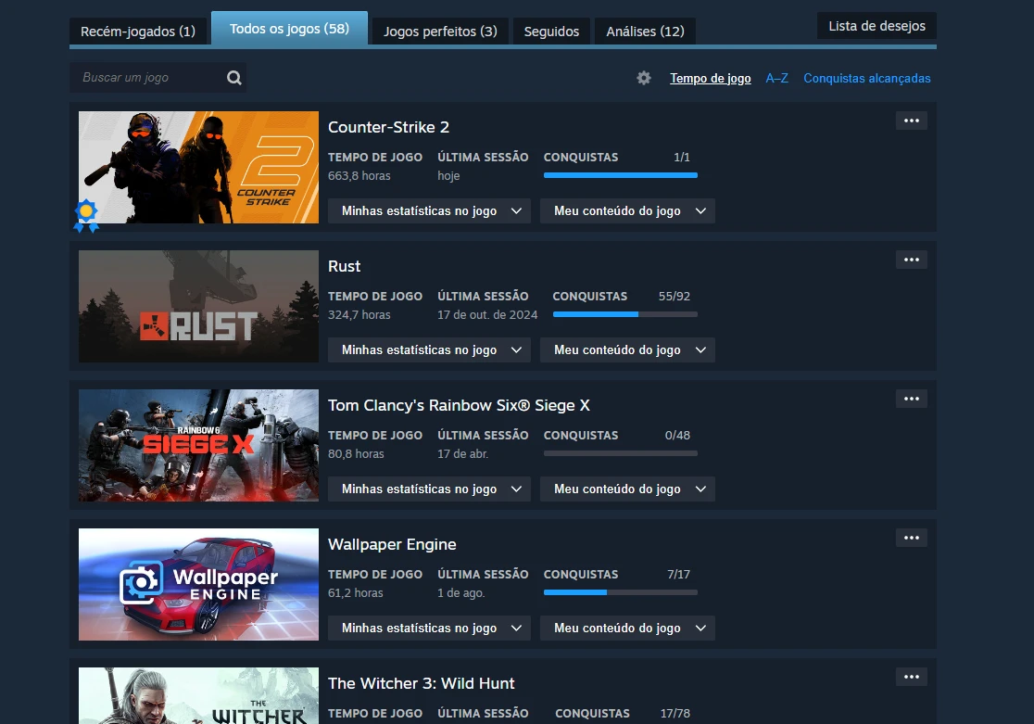1034x724 pixels.
Task: Expand Rust 'Meu conteúdo do jogo' dropdown
Action: [x=627, y=350]
